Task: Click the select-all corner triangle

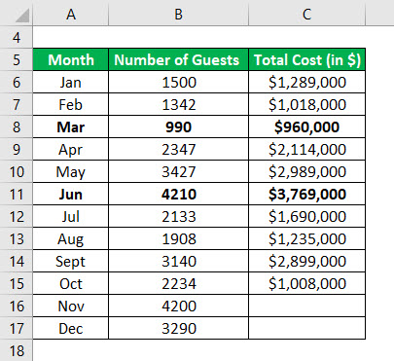Action: click(22, 16)
